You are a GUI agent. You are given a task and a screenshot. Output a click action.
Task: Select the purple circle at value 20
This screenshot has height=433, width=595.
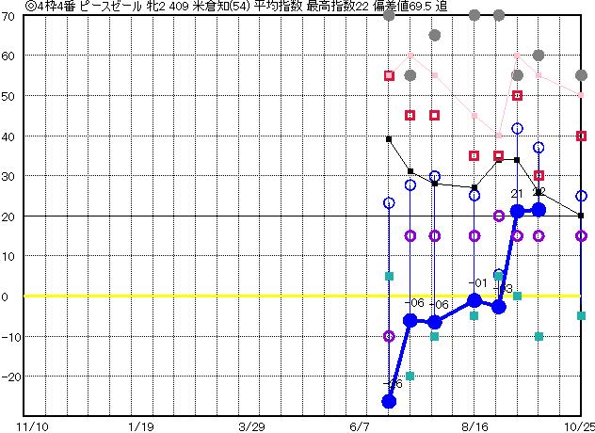click(499, 216)
